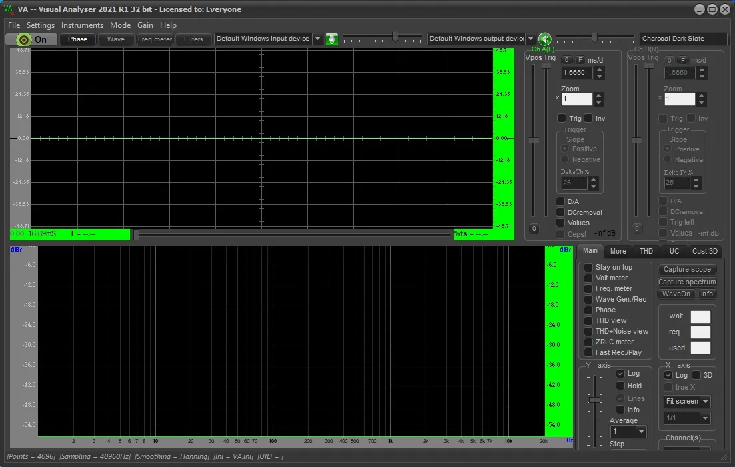Decrease the Ch A ms/d value with the down arrow
This screenshot has height=467, width=735.
(x=598, y=76)
